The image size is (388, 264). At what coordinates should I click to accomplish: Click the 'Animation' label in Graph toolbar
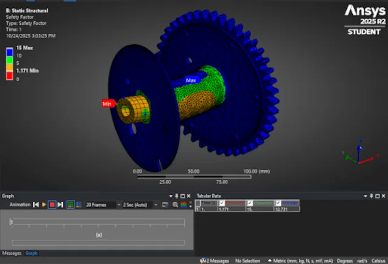(20, 205)
